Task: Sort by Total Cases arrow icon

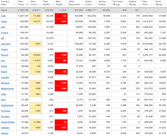Action: (27, 4)
